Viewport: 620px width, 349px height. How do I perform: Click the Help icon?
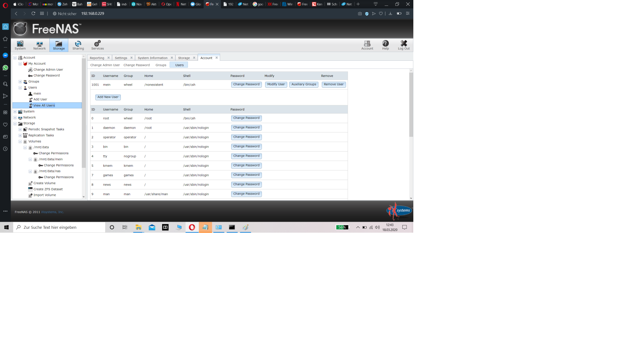[x=385, y=45]
